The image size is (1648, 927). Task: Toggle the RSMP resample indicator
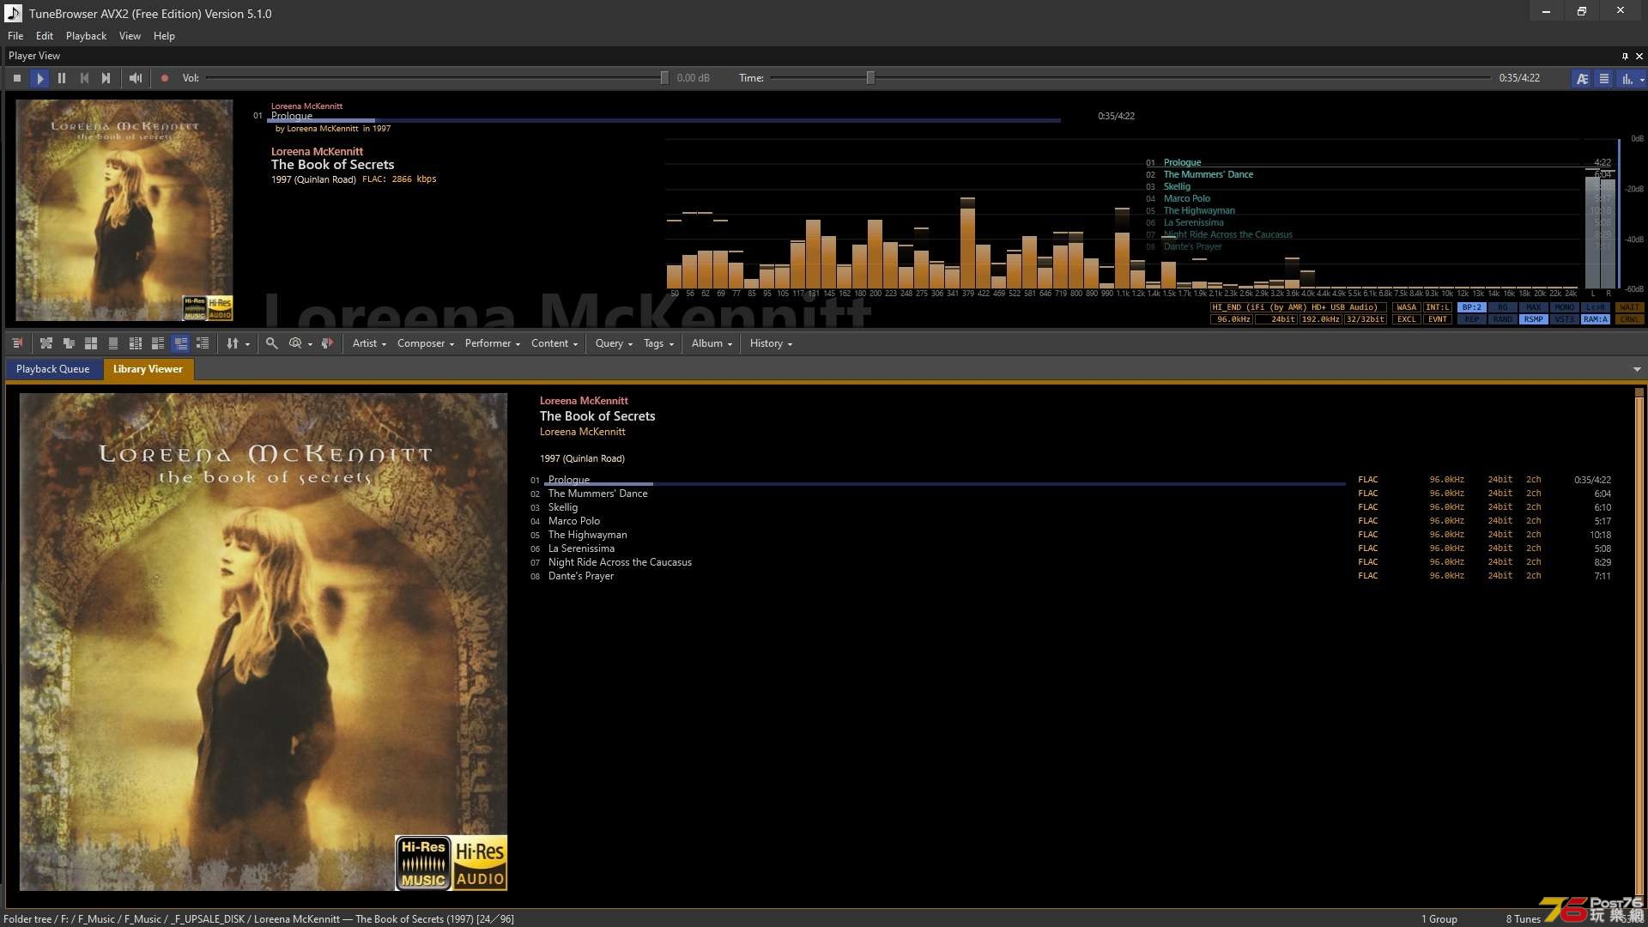click(1533, 319)
